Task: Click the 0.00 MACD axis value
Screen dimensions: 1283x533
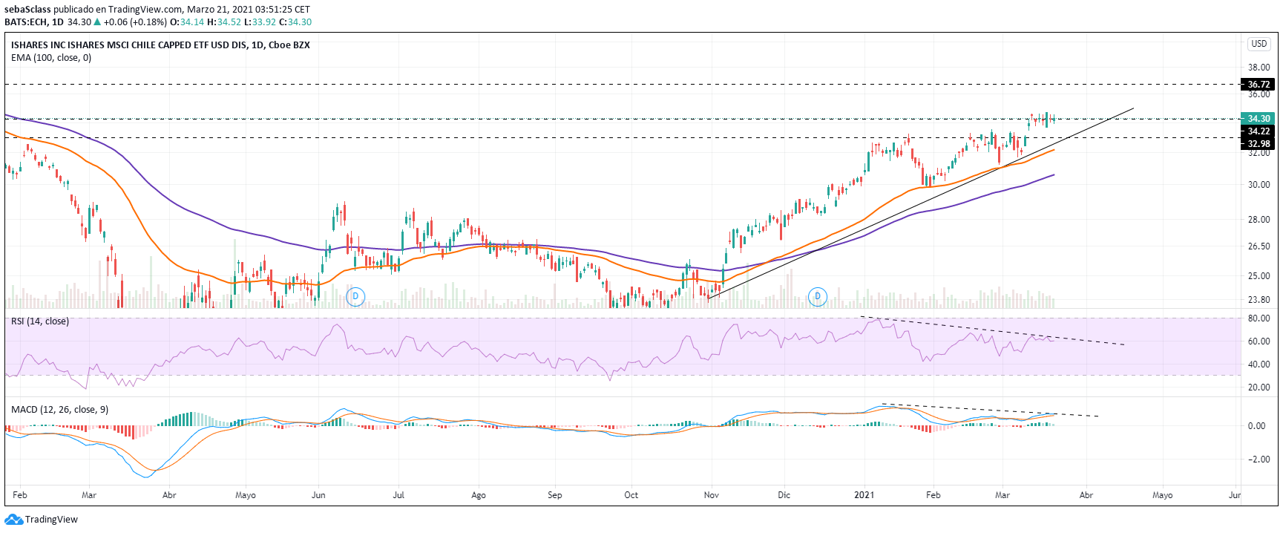Action: click(x=1257, y=426)
